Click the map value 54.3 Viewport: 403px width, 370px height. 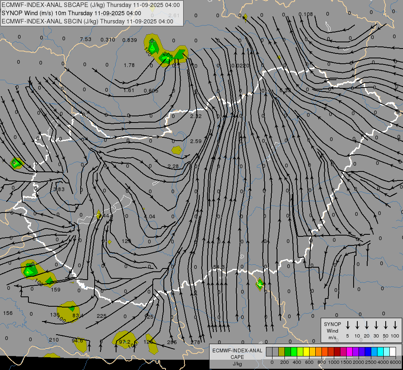219,267
